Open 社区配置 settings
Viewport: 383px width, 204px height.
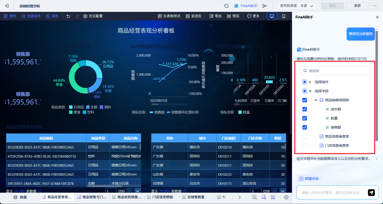[x=93, y=16]
